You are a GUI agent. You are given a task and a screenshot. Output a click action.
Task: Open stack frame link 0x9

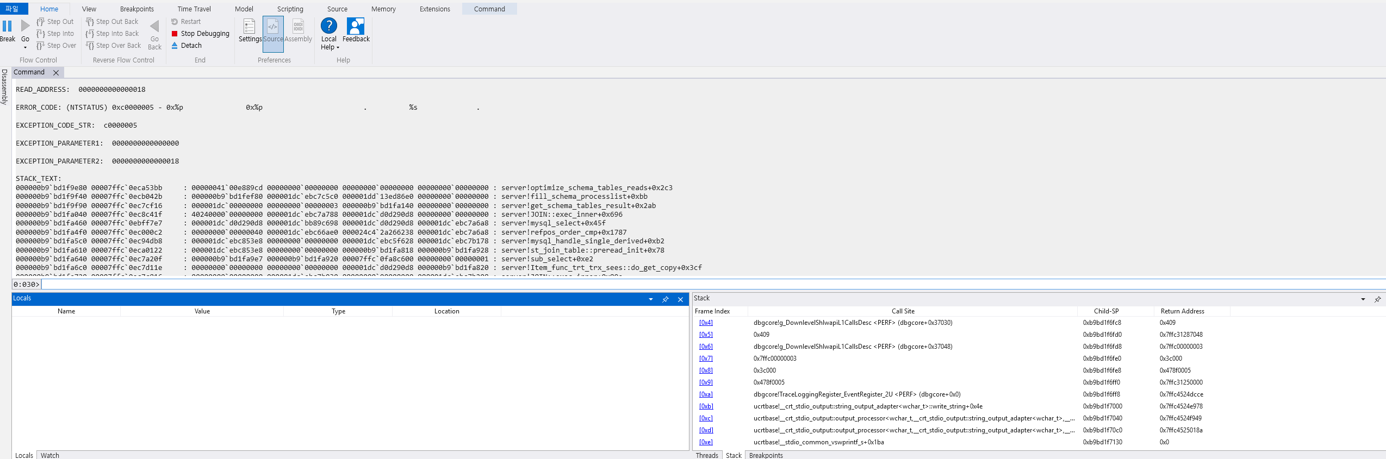[706, 382]
